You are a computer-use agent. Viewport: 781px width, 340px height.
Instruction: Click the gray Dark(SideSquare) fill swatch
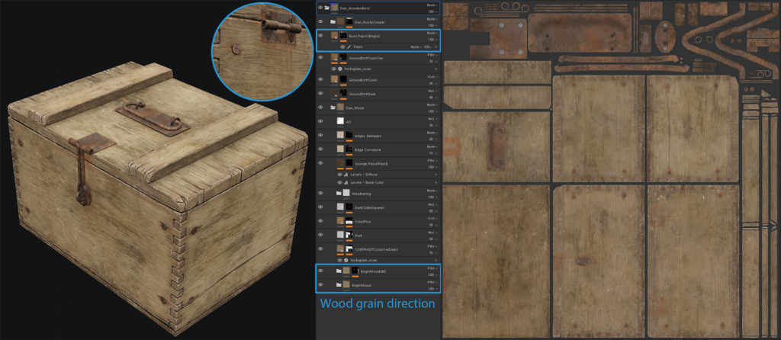click(340, 207)
